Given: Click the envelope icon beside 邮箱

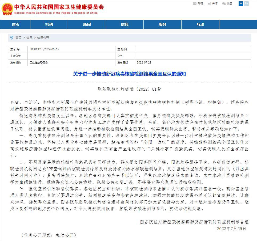Looking at the screenshot, I should [x=194, y=4].
